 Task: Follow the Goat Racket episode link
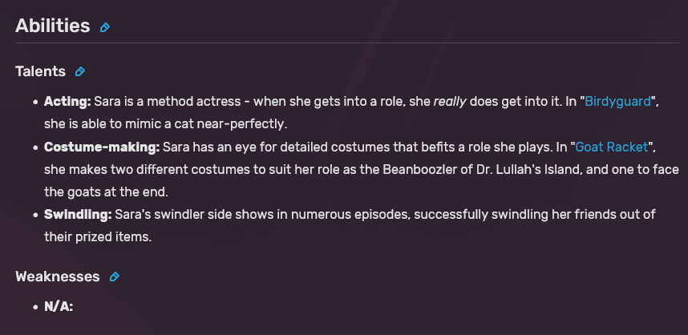pos(612,147)
